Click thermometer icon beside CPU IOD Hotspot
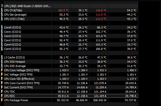 pos(2,62)
